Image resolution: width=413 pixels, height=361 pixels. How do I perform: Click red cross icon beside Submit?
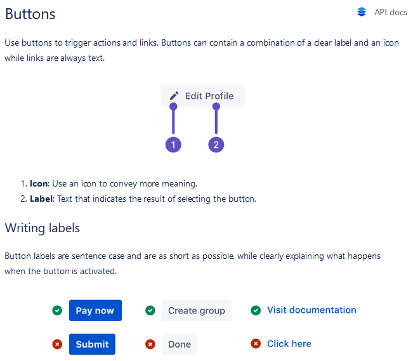[57, 344]
